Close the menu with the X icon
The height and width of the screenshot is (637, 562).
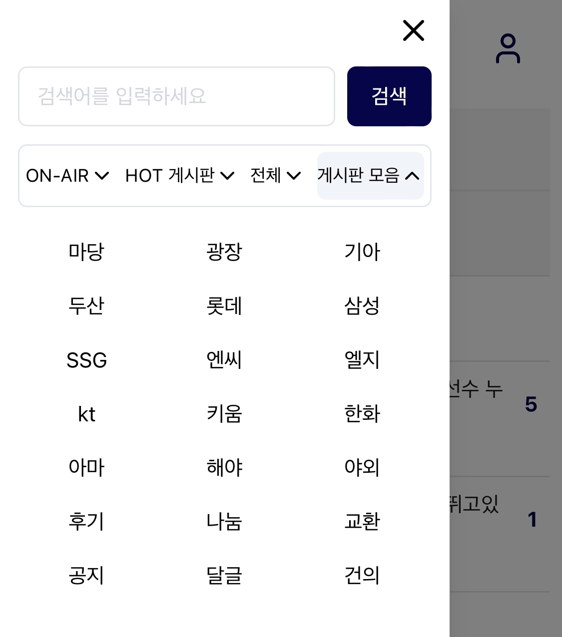click(413, 30)
